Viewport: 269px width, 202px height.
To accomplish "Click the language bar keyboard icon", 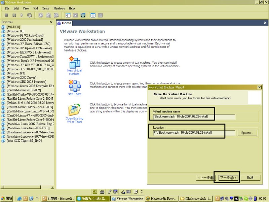I will click(102, 192).
